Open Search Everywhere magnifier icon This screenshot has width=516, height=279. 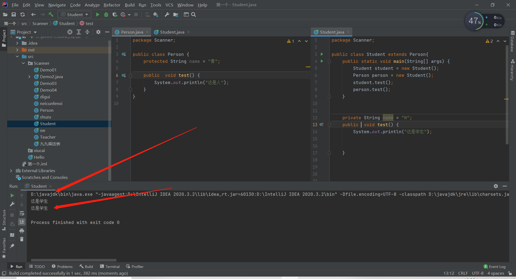pos(193,15)
